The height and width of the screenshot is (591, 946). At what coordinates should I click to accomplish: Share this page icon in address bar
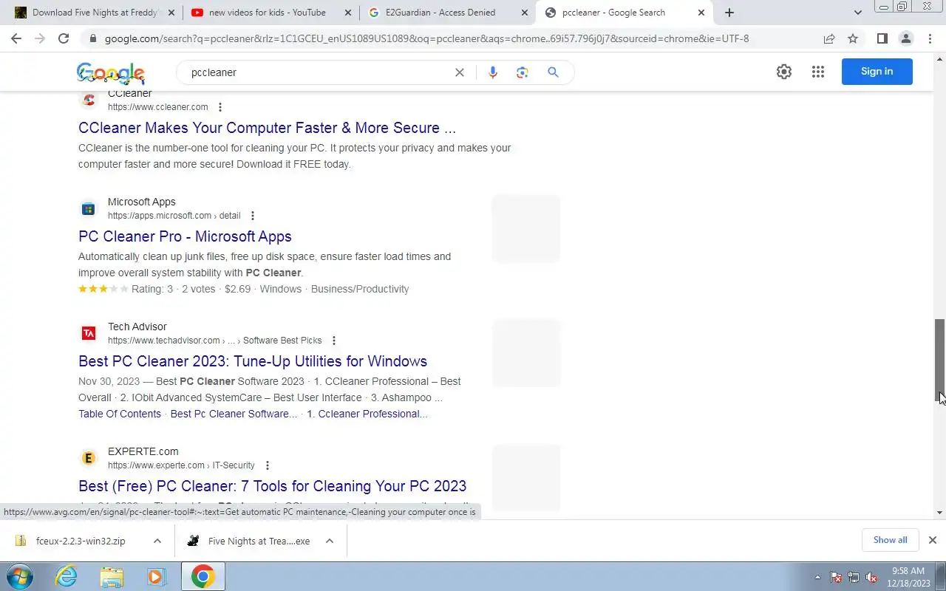pos(829,38)
